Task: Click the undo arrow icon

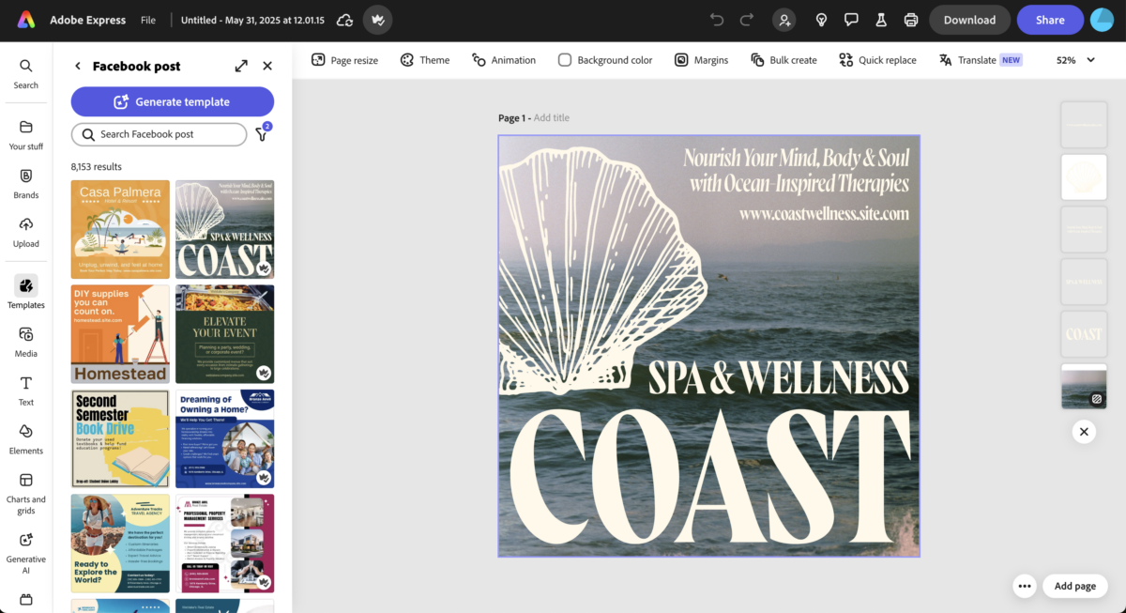Action: 717,20
